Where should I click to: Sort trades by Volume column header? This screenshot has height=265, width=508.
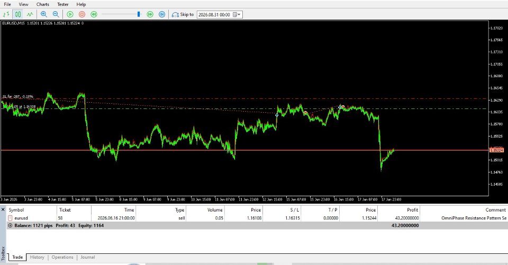(205, 209)
